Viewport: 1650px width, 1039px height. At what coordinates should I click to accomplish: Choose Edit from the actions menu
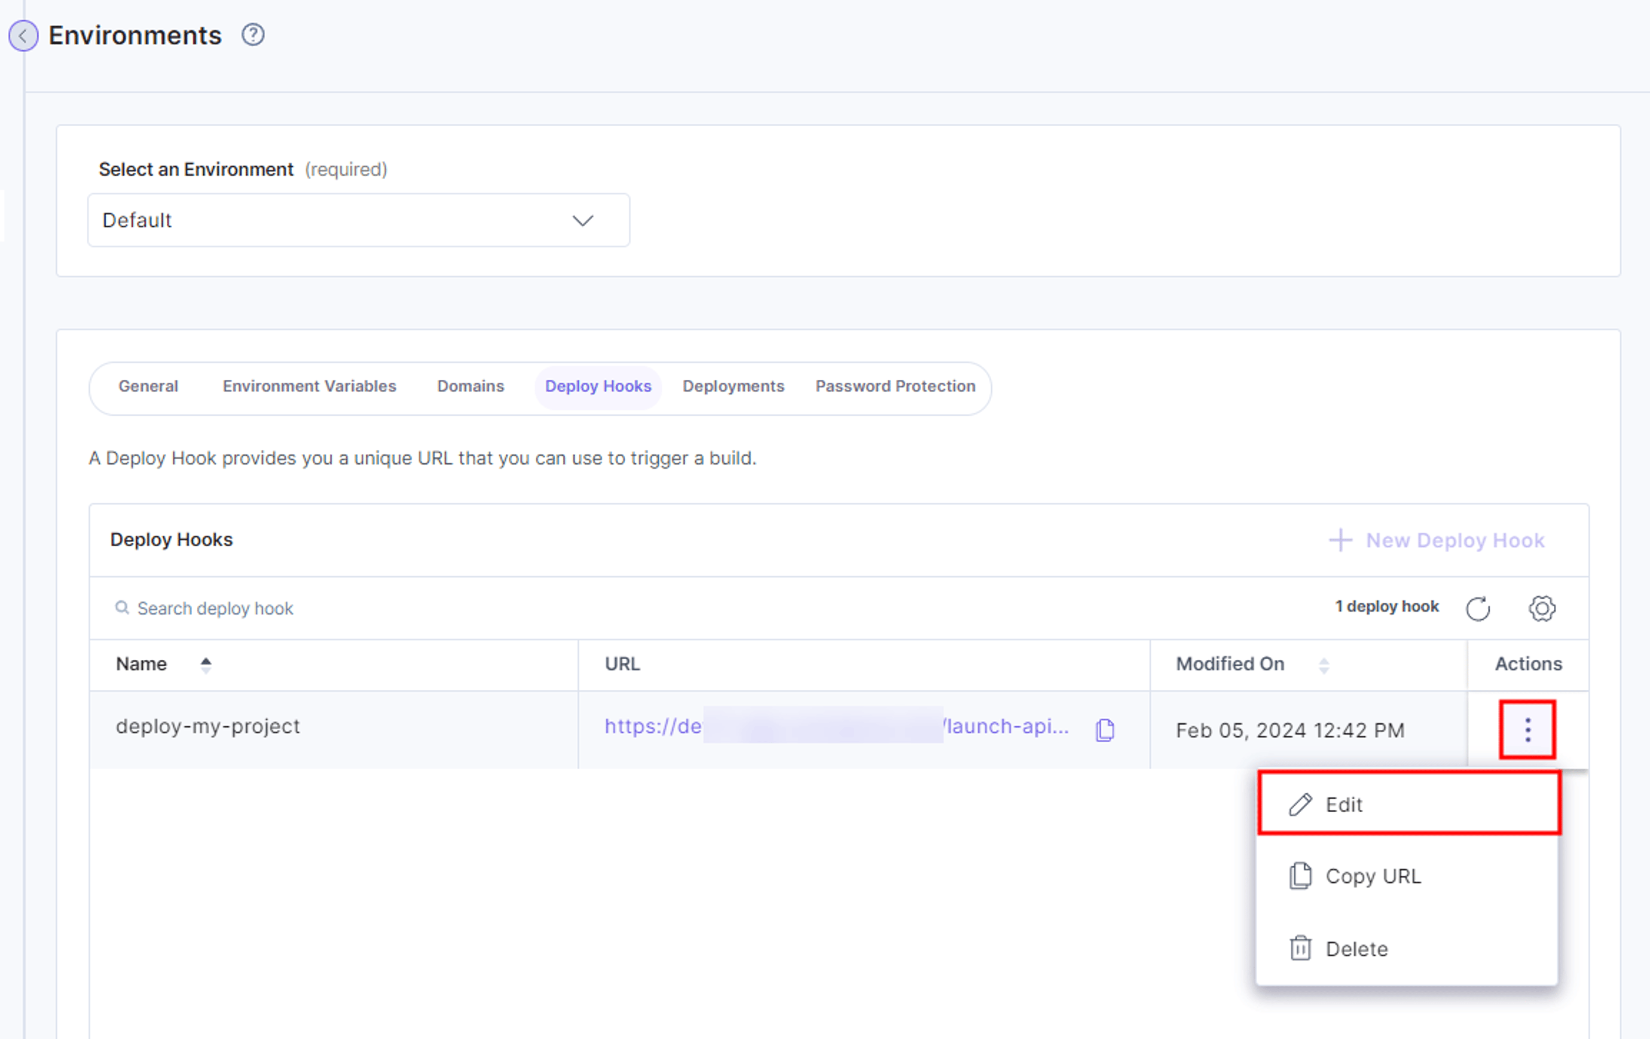point(1409,803)
